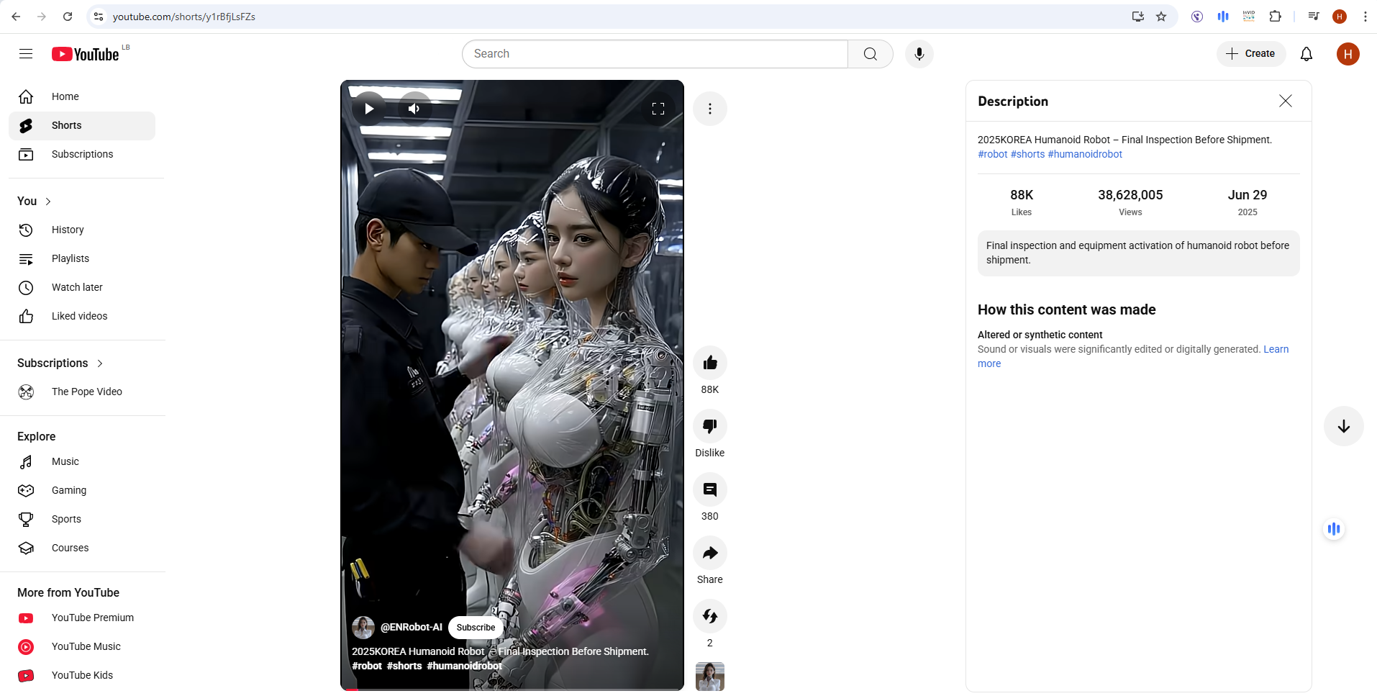Go to the next Short arrow
Viewport: 1377px width, 696px height.
click(1343, 426)
